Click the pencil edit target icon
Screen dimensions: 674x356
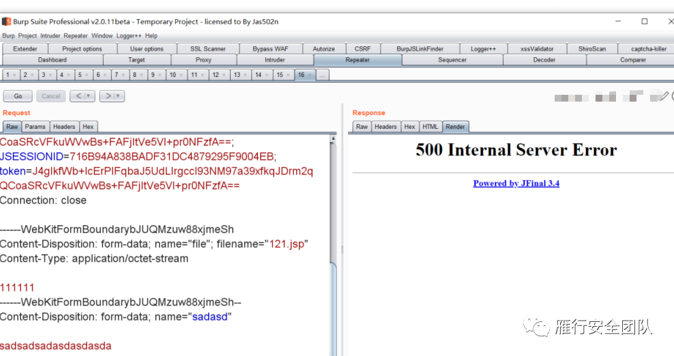664,96
